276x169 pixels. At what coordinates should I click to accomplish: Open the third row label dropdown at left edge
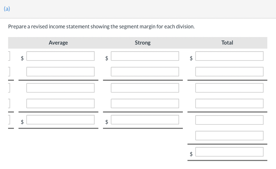point(9,88)
